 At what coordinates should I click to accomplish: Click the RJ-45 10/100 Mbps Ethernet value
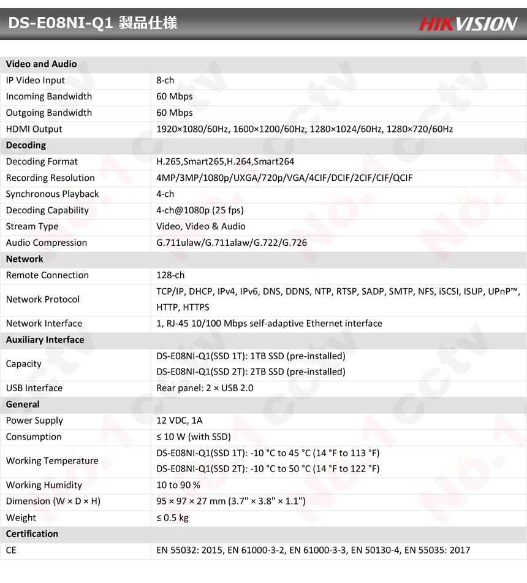click(x=269, y=324)
